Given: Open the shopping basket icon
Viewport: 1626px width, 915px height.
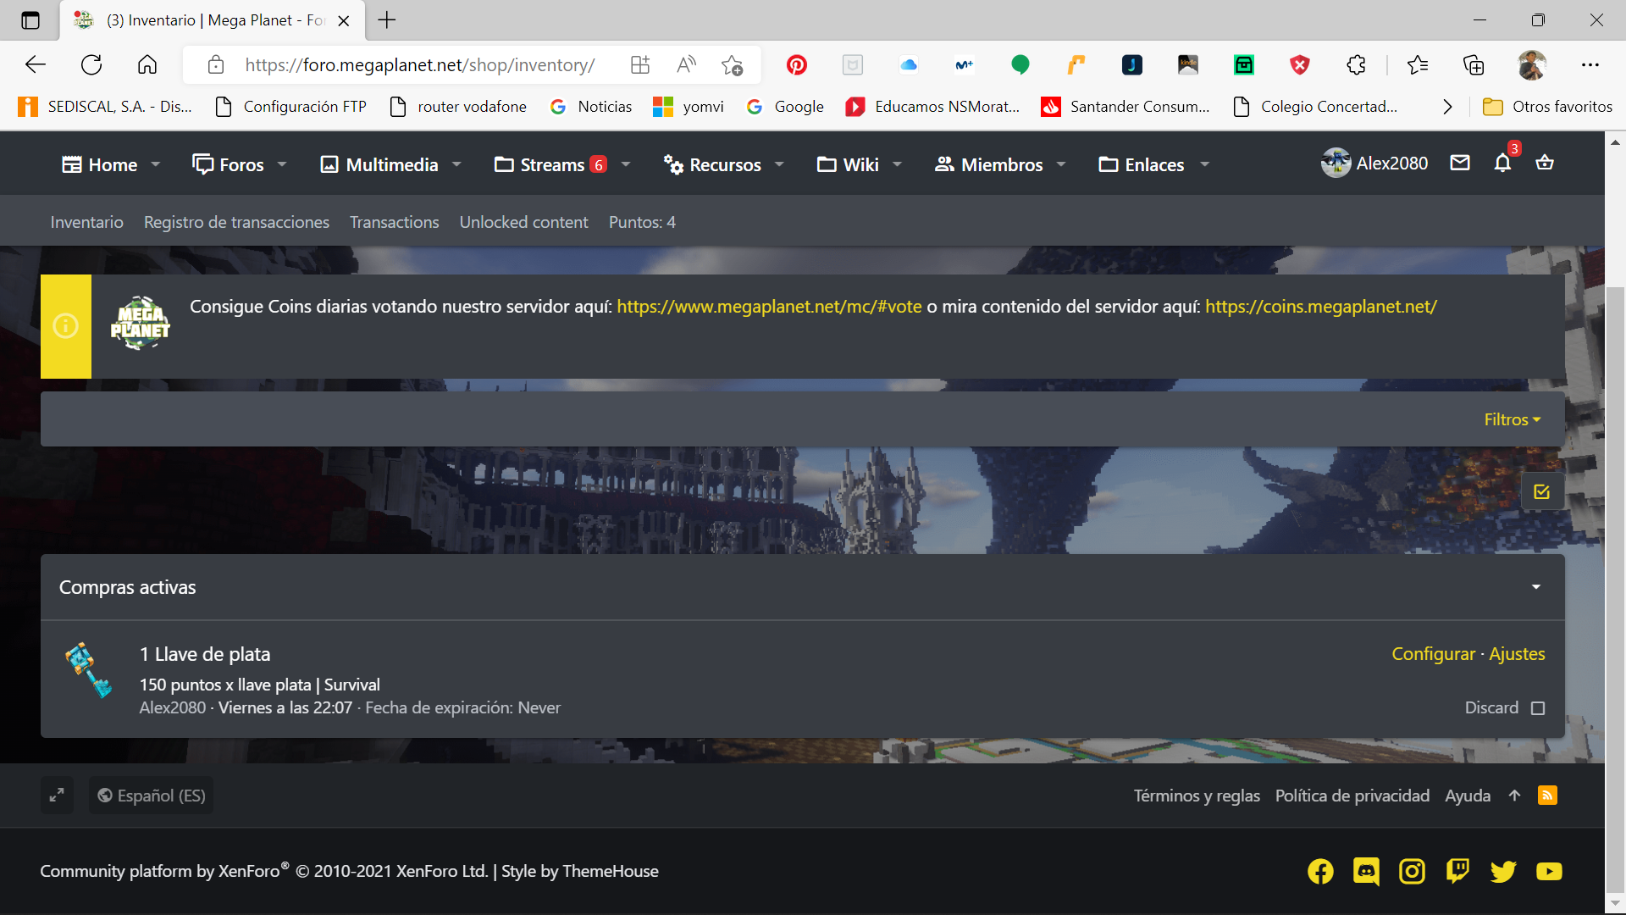Looking at the screenshot, I should [1545, 163].
